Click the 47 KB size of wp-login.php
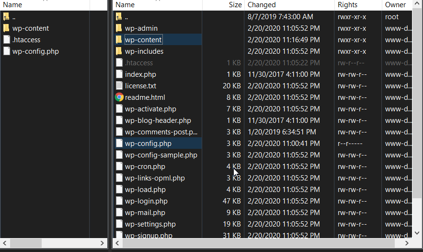 pyautogui.click(x=232, y=201)
